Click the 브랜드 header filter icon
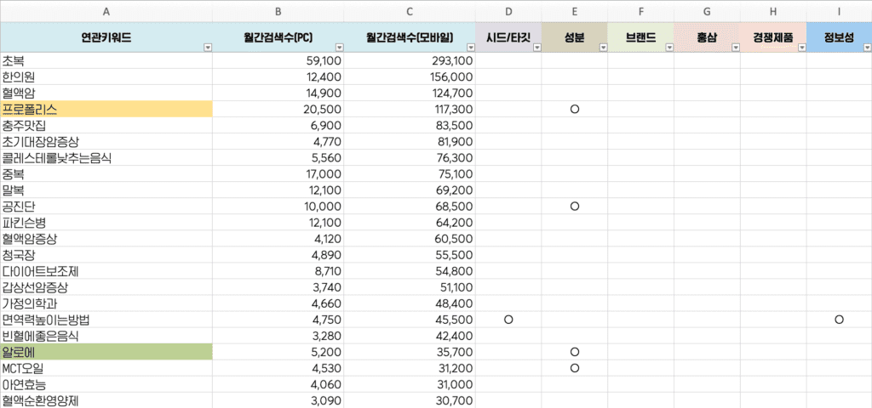Screen dimensions: 872x408 click(x=667, y=48)
